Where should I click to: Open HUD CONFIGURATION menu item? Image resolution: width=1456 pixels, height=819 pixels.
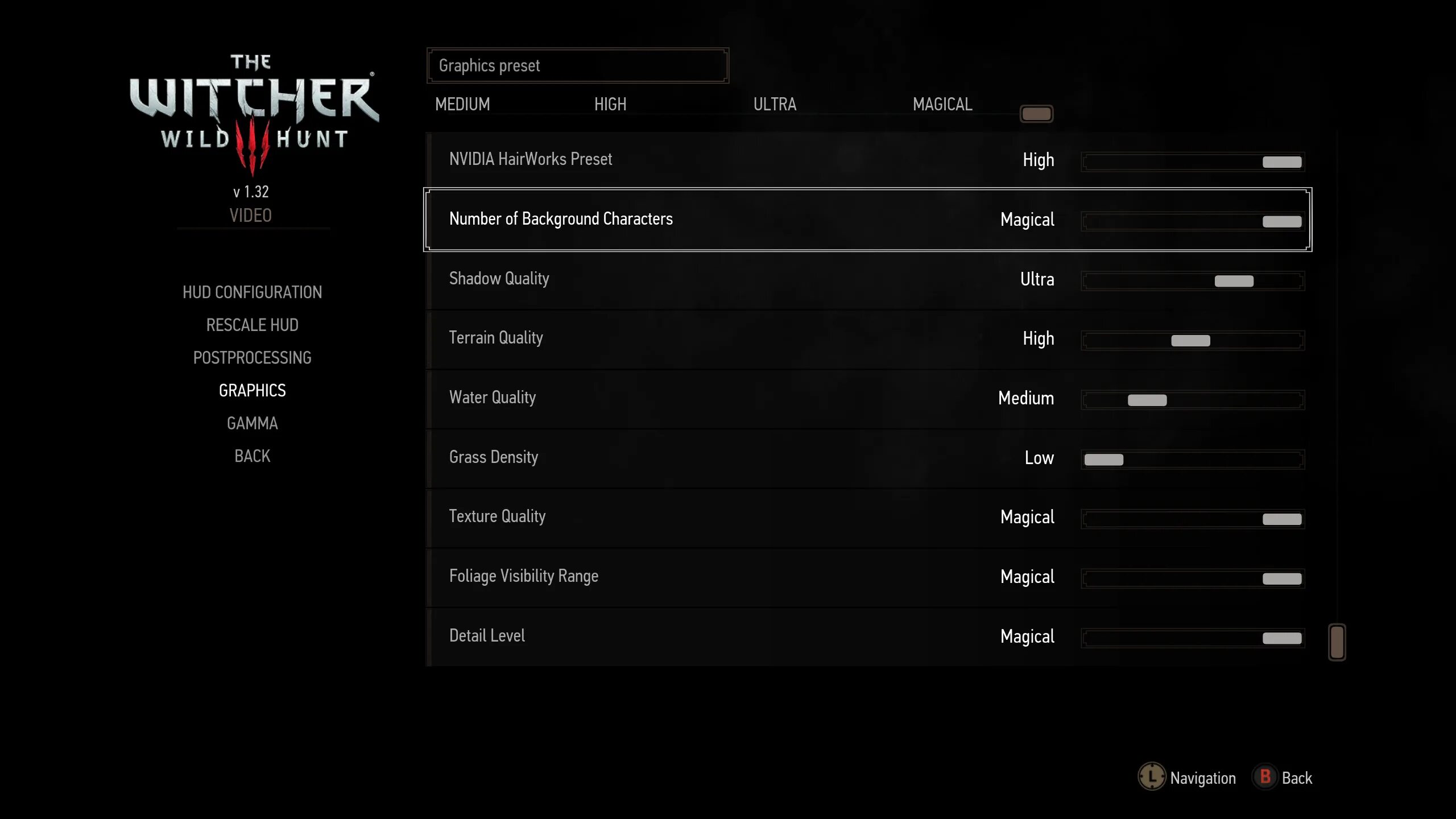click(252, 291)
